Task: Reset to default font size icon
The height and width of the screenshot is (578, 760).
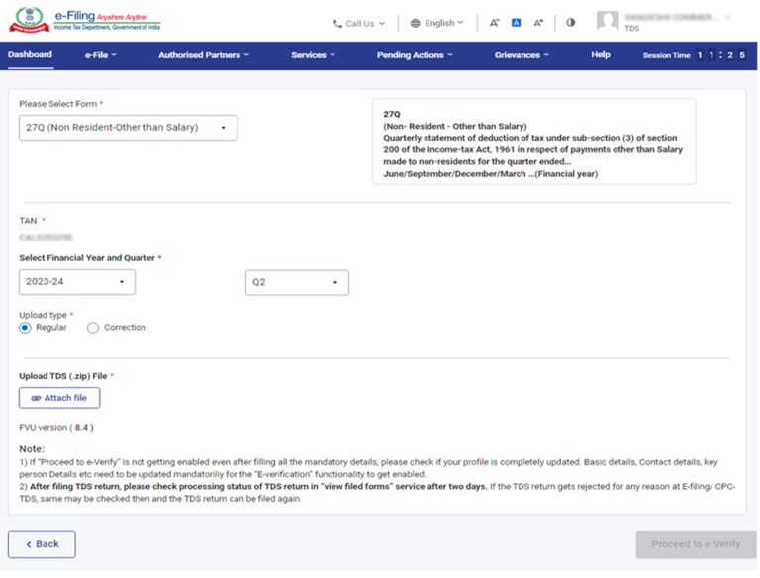Action: 516,23
